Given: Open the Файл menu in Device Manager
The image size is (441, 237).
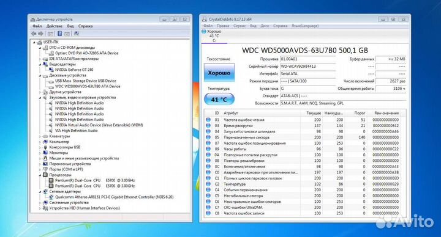Looking at the screenshot, I should pos(37,26).
